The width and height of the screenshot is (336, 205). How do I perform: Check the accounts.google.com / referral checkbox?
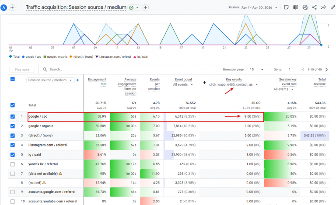pos(13,192)
